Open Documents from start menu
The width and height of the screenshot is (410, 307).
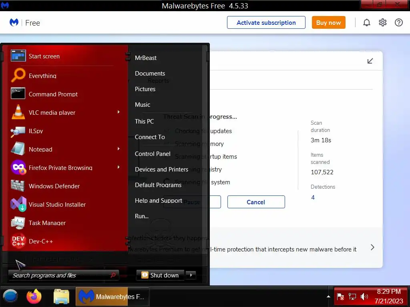click(x=150, y=74)
